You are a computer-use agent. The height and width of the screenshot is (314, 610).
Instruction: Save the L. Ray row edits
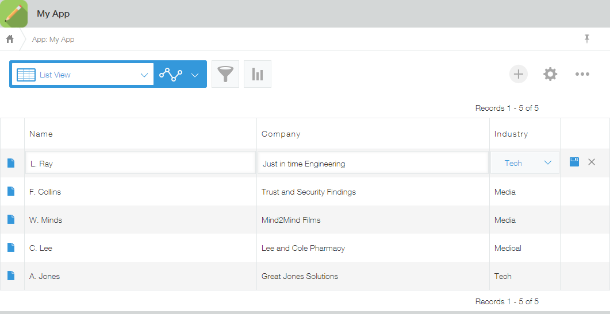pos(574,162)
